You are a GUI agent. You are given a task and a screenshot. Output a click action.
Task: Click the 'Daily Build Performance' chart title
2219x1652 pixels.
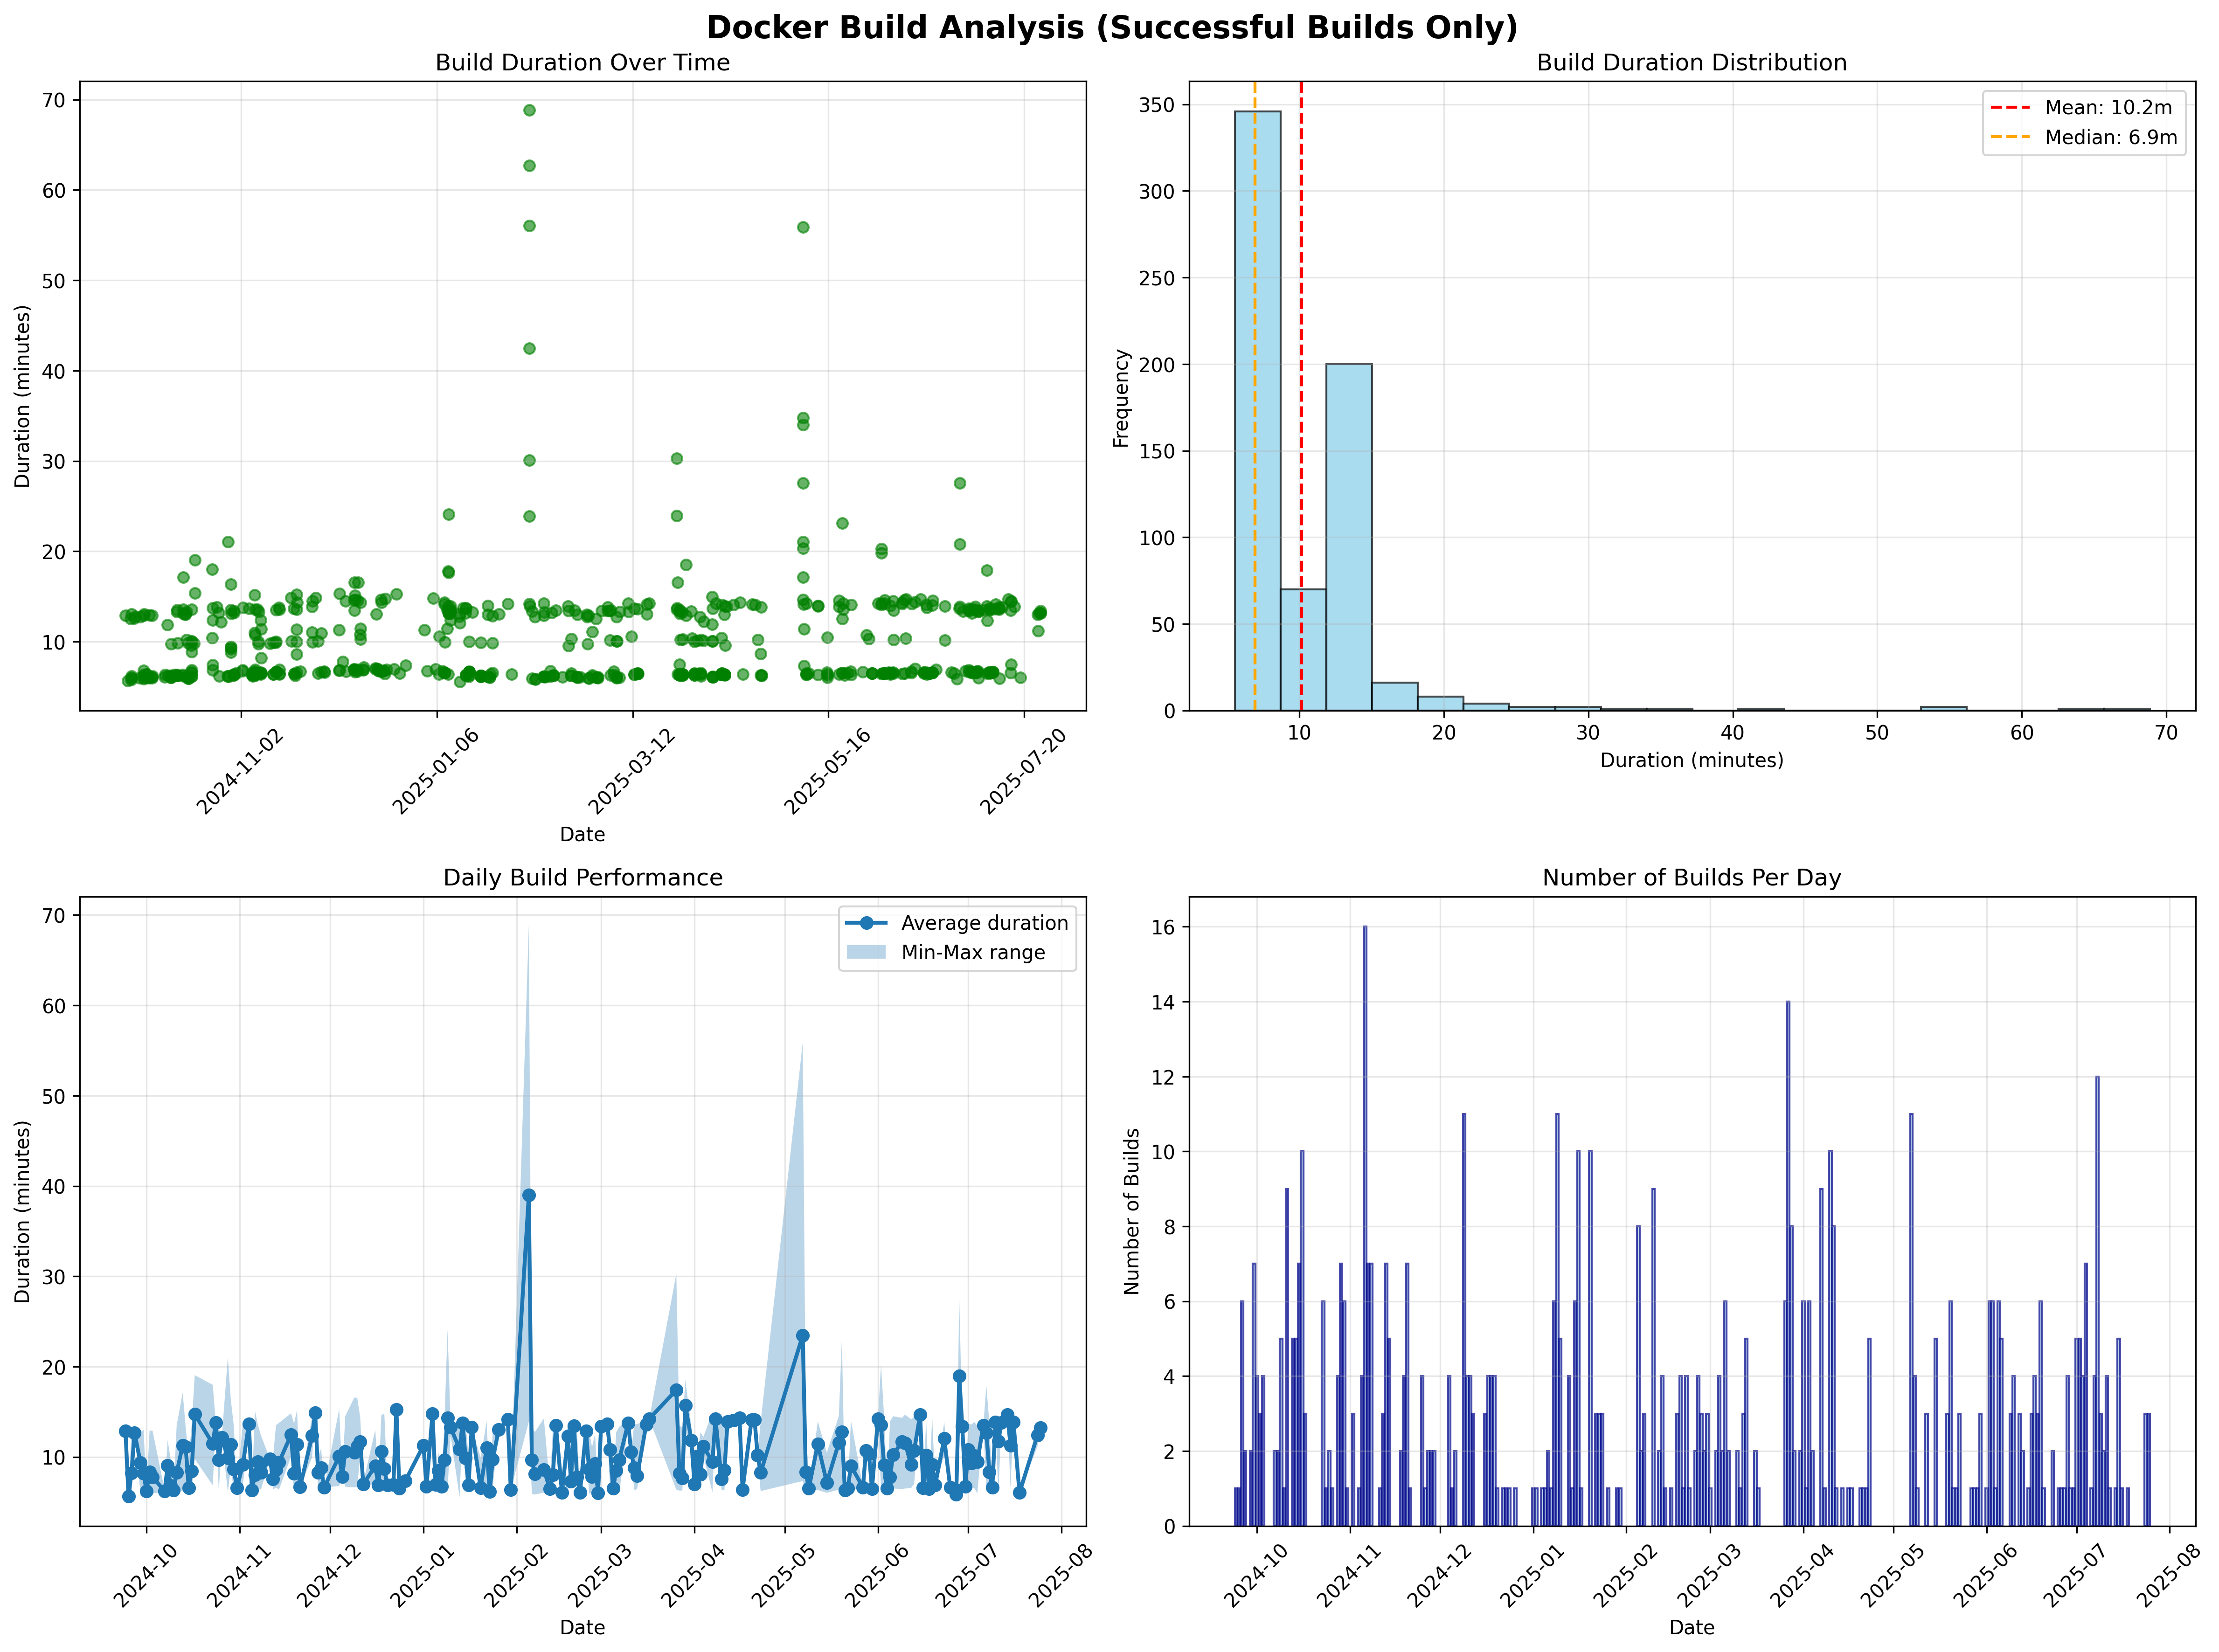coord(582,878)
